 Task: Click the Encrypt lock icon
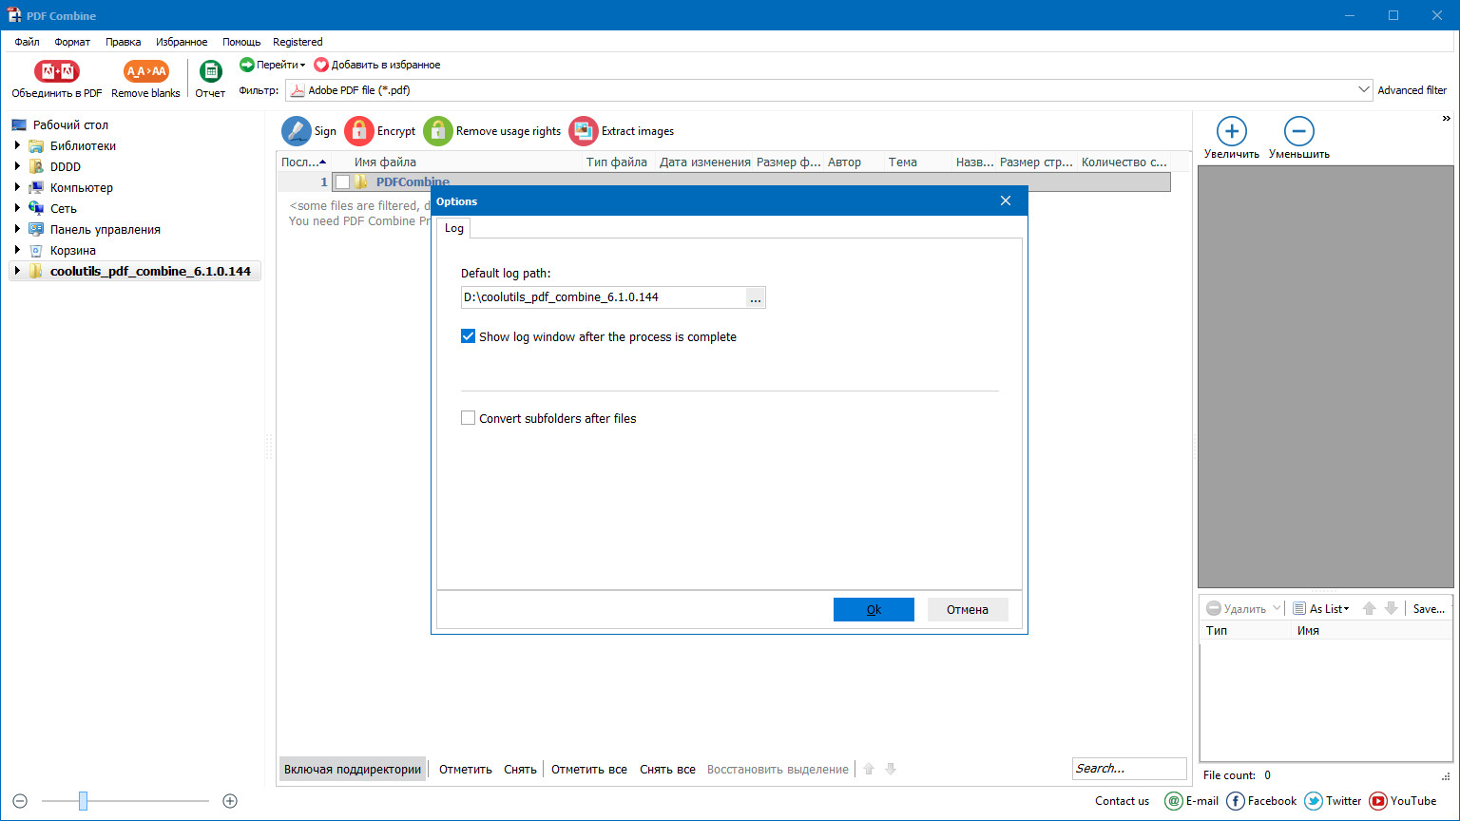(x=359, y=131)
